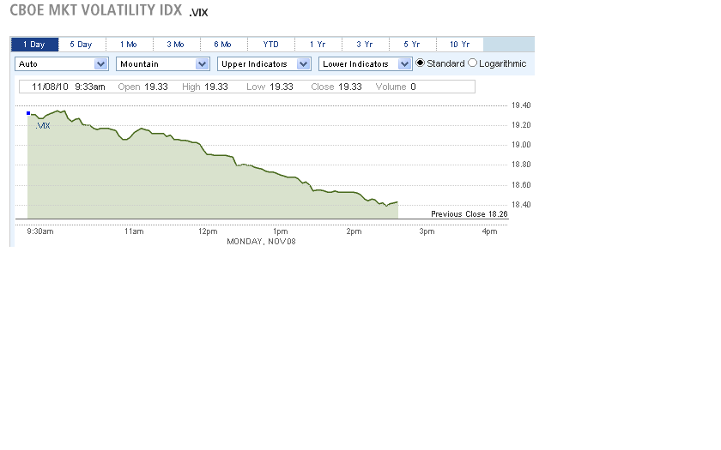Click the Previous Close 18.26 label
This screenshot has width=721, height=450.
(469, 214)
